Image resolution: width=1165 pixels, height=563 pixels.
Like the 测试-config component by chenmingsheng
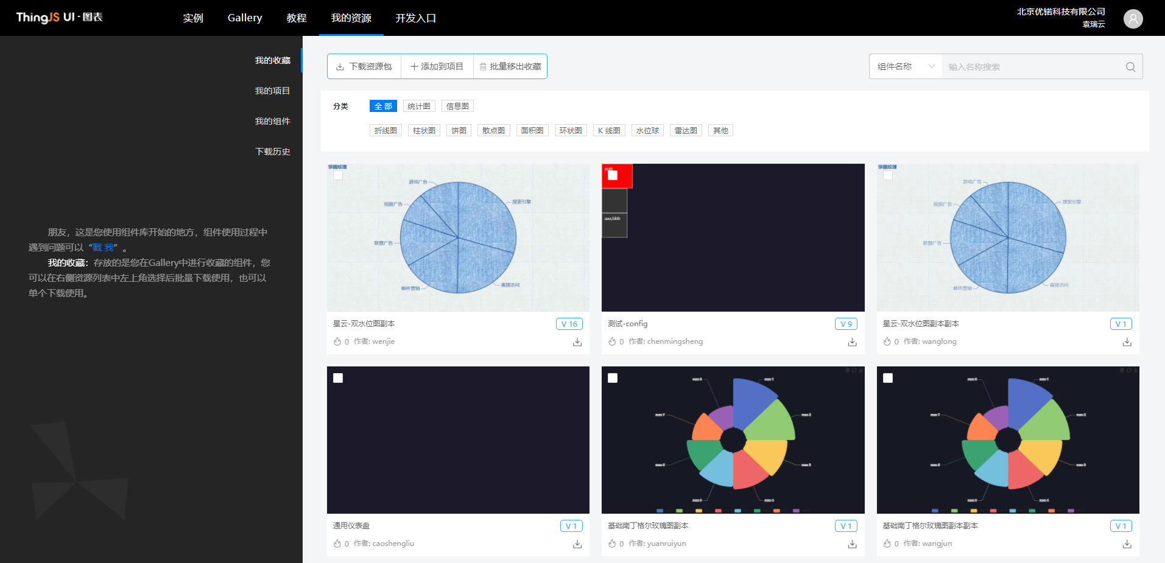pyautogui.click(x=612, y=341)
